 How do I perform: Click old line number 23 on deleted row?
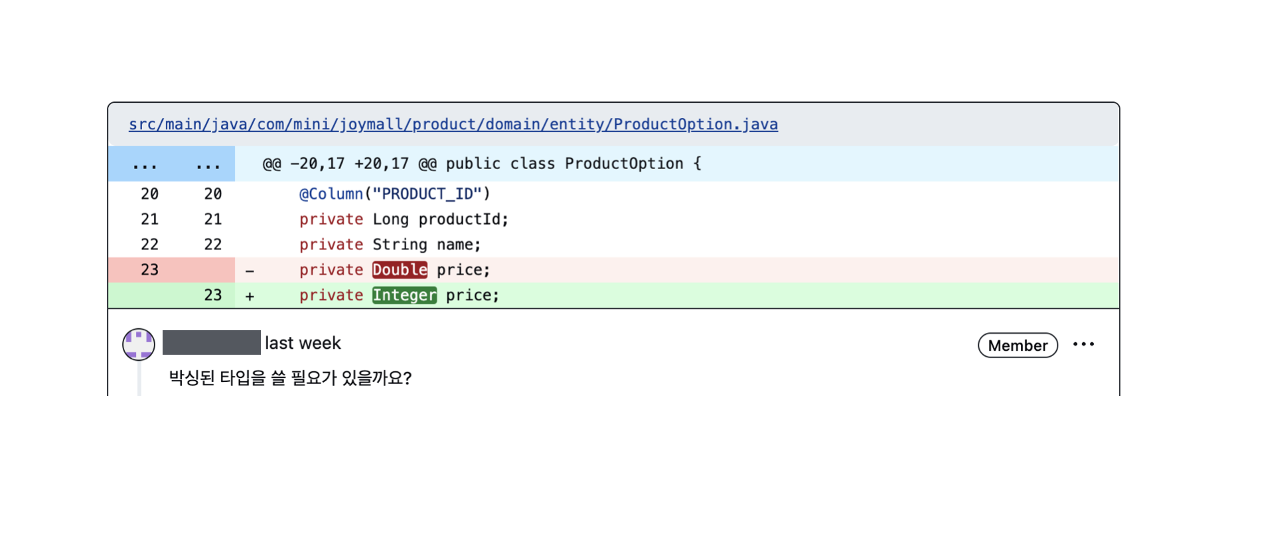(149, 270)
